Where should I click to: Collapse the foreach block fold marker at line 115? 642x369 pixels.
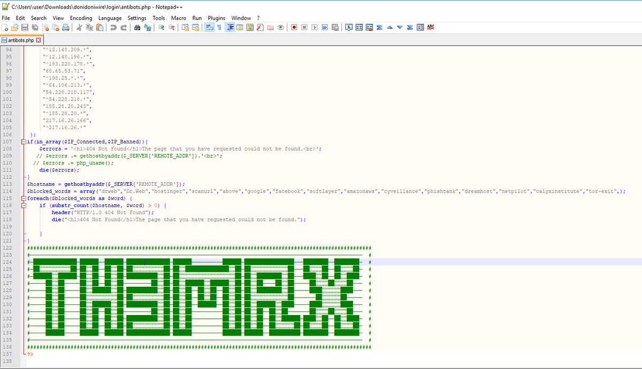[x=24, y=198]
